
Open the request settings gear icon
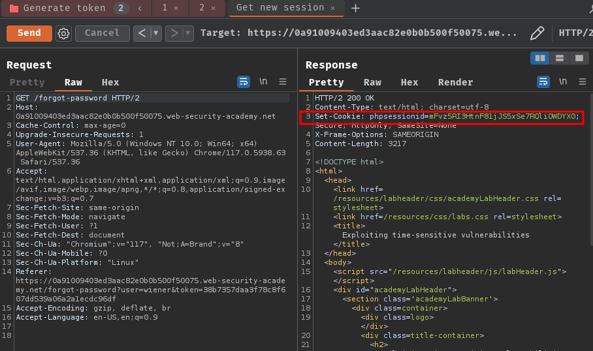pos(63,34)
